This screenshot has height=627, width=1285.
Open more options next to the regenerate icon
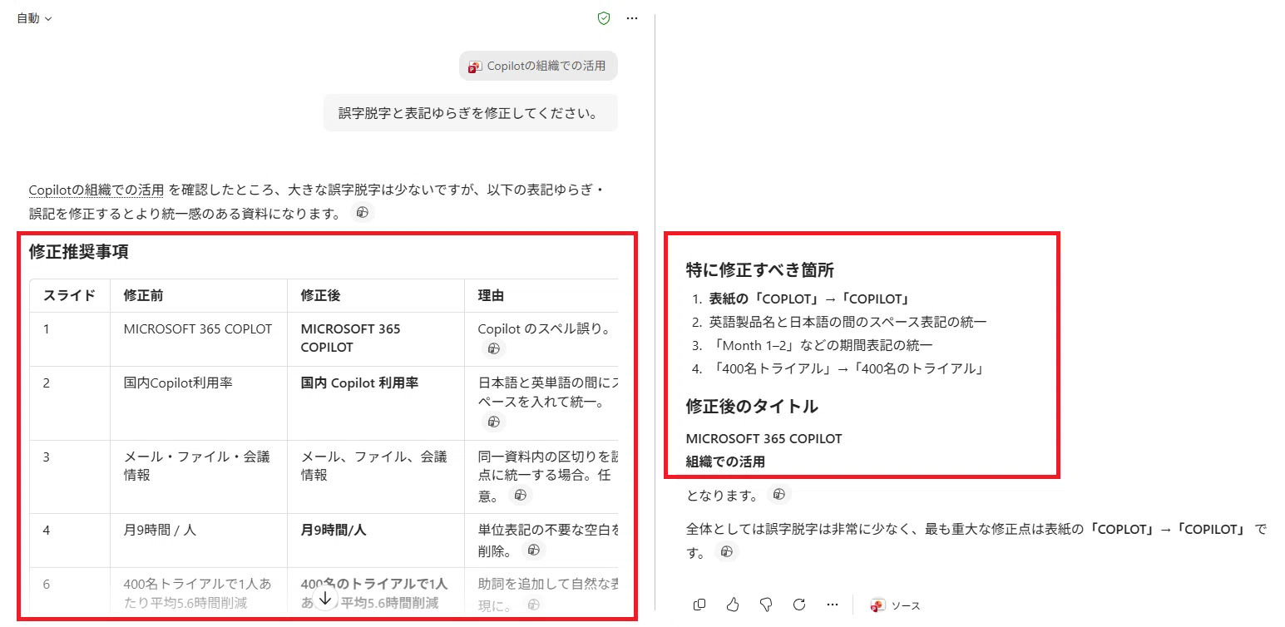[833, 605]
